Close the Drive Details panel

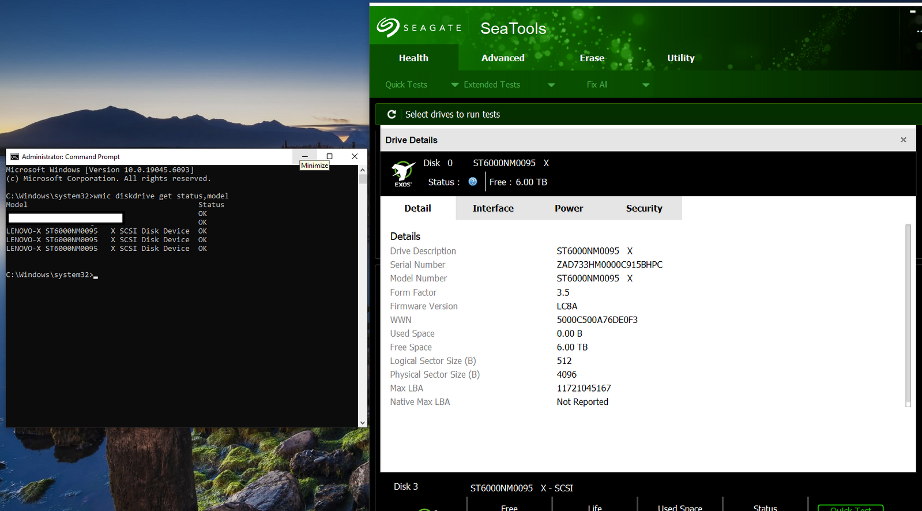coord(904,140)
